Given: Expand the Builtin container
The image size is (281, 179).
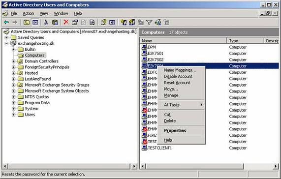Looking at the screenshot, I should (x=14, y=49).
